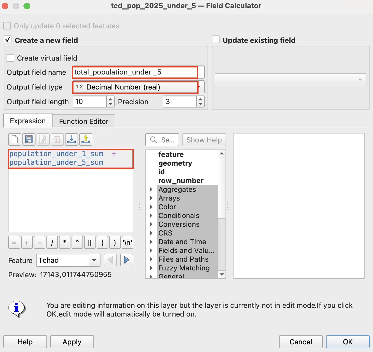The width and height of the screenshot is (373, 352).
Task: Click the export user expressions icon
Action: point(86,139)
